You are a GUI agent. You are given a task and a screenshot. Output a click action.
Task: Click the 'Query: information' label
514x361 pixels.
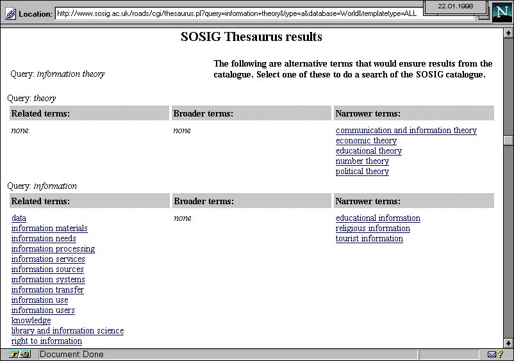point(42,186)
